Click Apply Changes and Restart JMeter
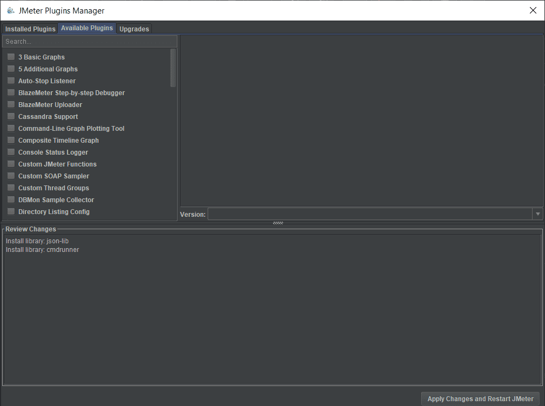 480,398
